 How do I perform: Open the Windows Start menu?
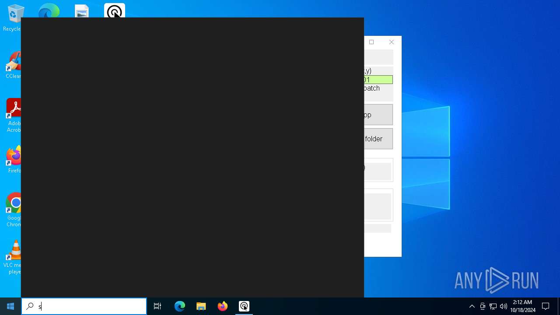(10, 306)
